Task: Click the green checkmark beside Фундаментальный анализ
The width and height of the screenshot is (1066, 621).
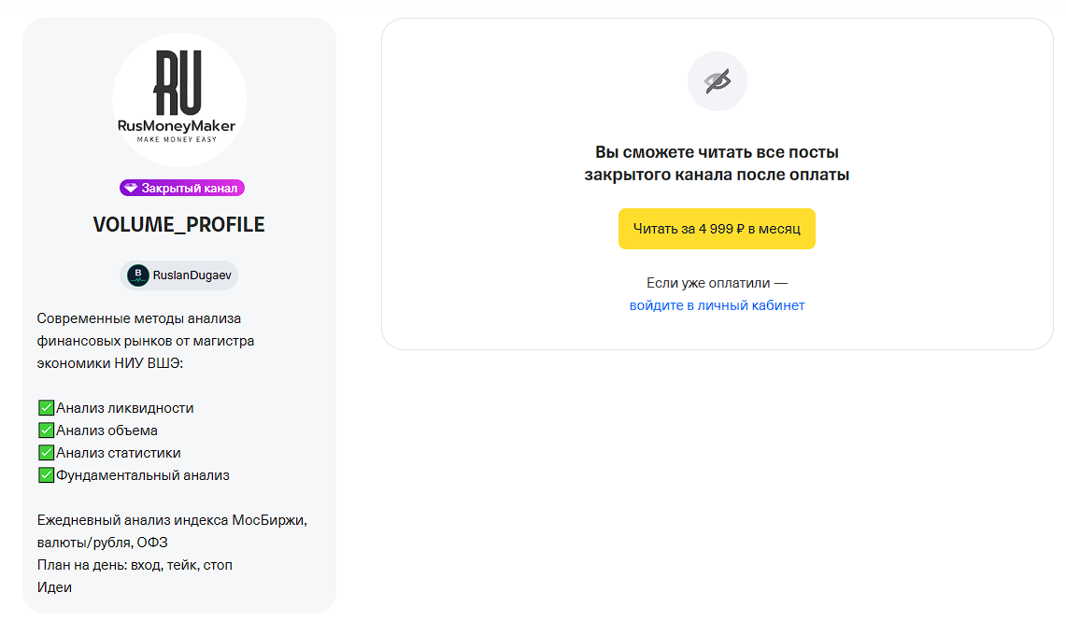Action: point(46,475)
